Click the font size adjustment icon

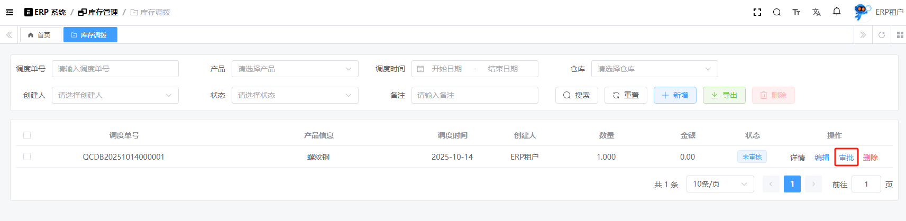click(796, 12)
